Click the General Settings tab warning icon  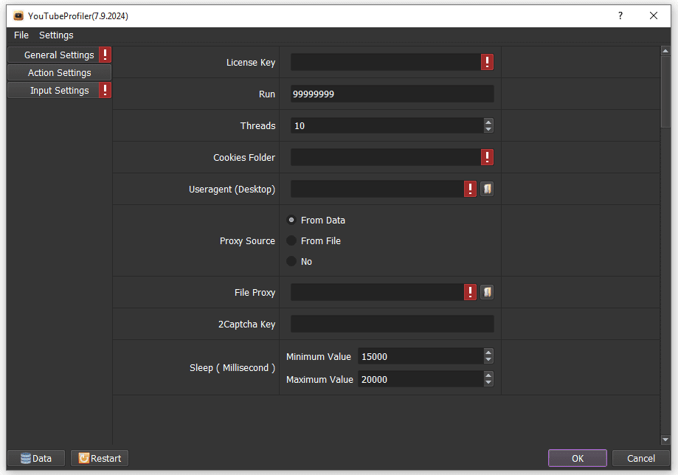(x=105, y=55)
